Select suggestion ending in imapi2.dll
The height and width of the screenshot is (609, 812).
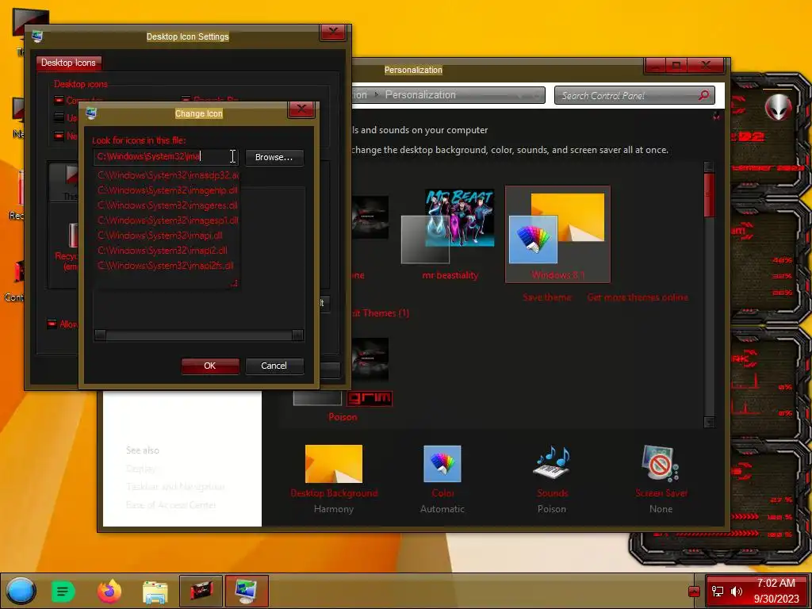pos(168,250)
